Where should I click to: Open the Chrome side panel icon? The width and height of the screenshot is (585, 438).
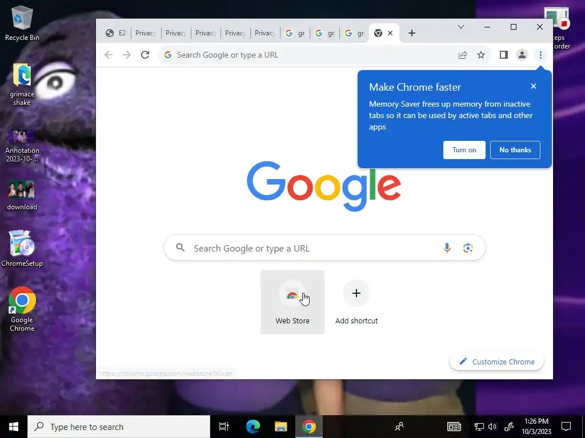point(504,55)
